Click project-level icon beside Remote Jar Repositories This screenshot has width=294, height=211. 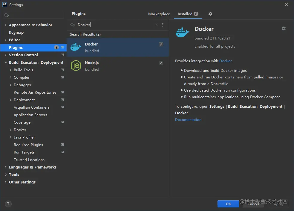[62, 92]
